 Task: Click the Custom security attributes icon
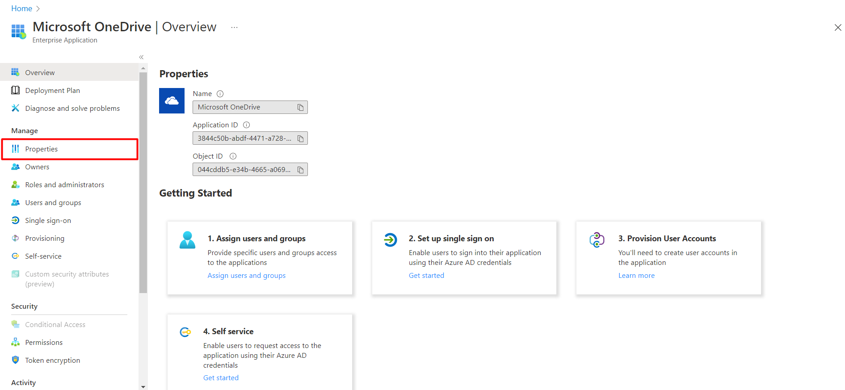pyautogui.click(x=15, y=274)
